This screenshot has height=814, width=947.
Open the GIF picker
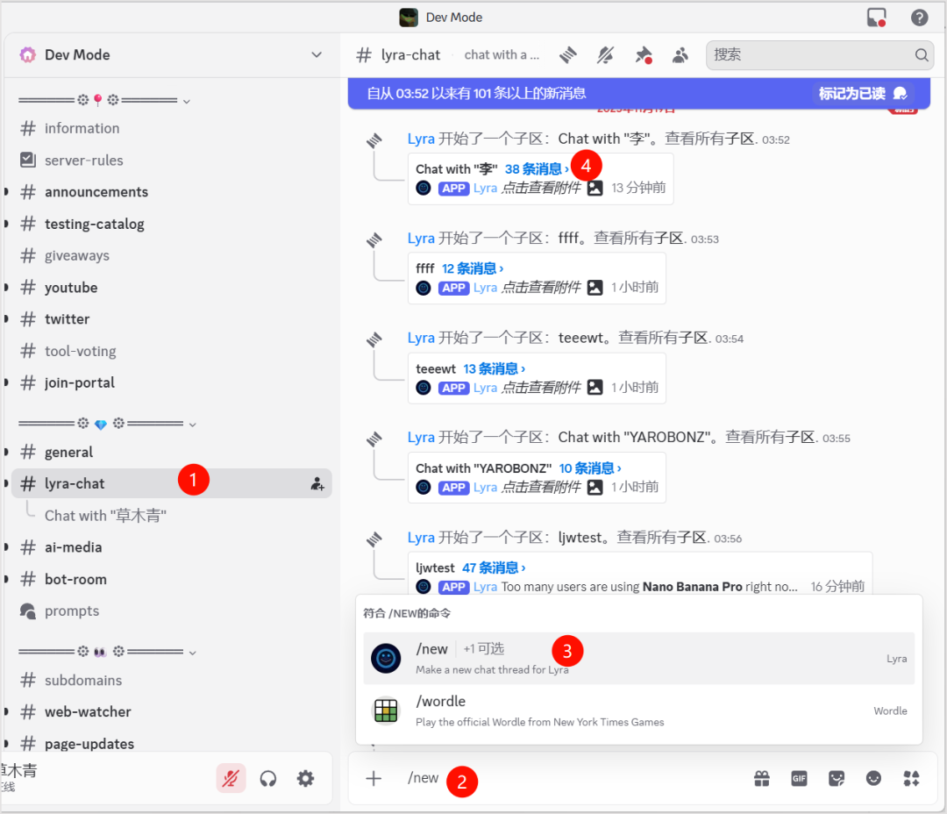(x=799, y=778)
